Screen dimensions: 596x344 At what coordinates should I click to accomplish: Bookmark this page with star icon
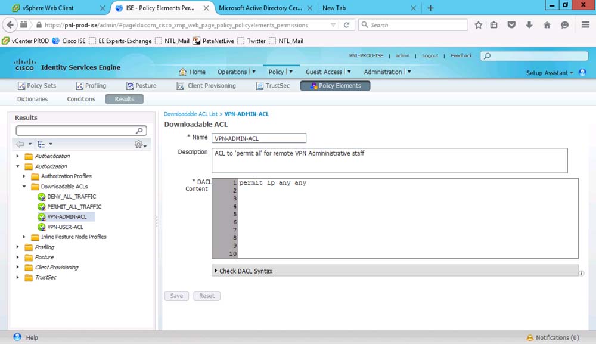tap(478, 25)
